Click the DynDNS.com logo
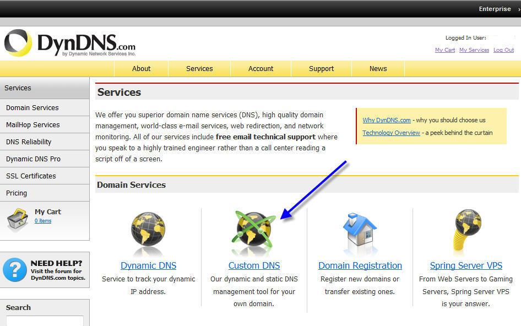The height and width of the screenshot is (326, 521). (70, 43)
